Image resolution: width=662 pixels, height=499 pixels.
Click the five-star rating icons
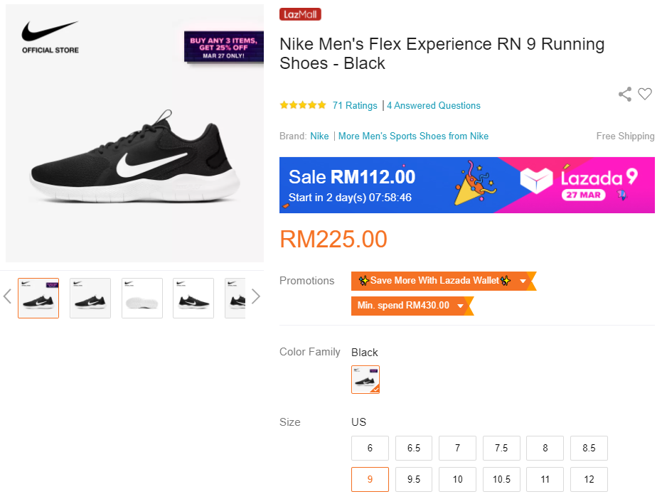[x=303, y=105]
